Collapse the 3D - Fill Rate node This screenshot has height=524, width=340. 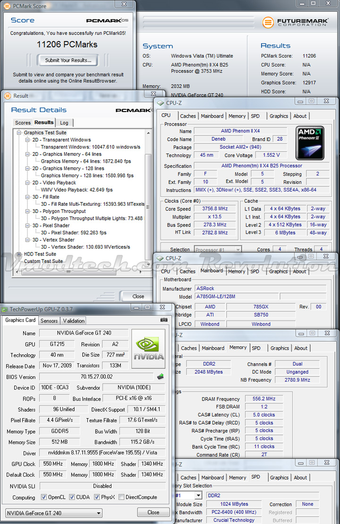(28, 197)
